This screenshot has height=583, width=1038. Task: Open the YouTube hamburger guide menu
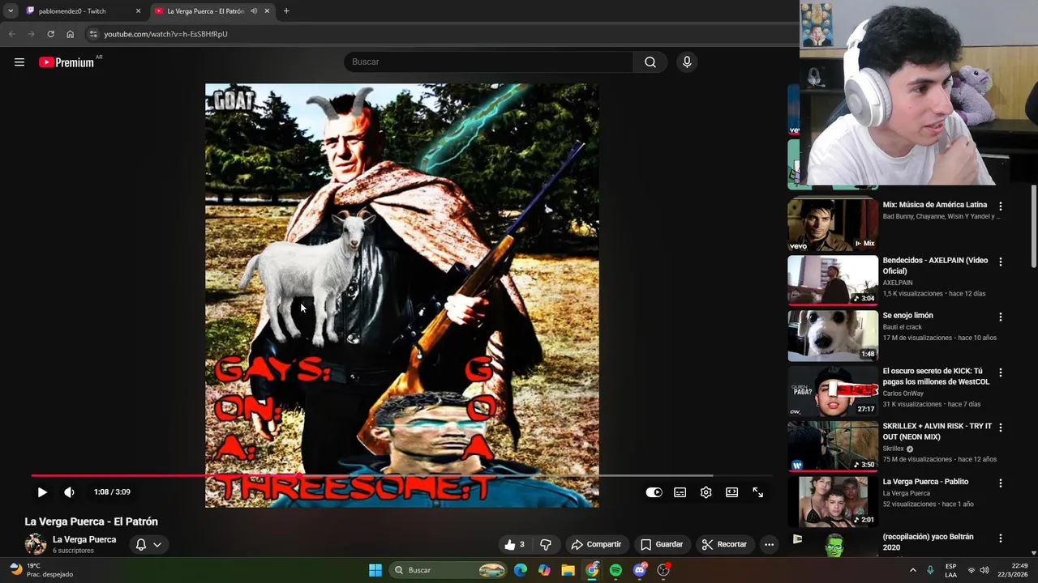coord(19,62)
